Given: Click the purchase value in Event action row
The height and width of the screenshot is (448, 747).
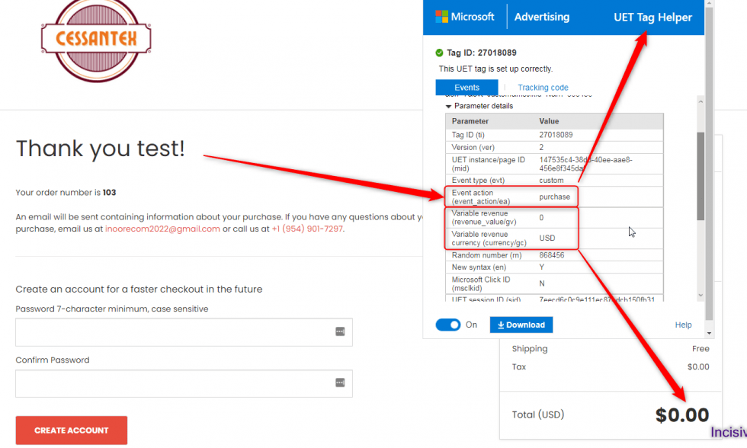Looking at the screenshot, I should [x=554, y=197].
